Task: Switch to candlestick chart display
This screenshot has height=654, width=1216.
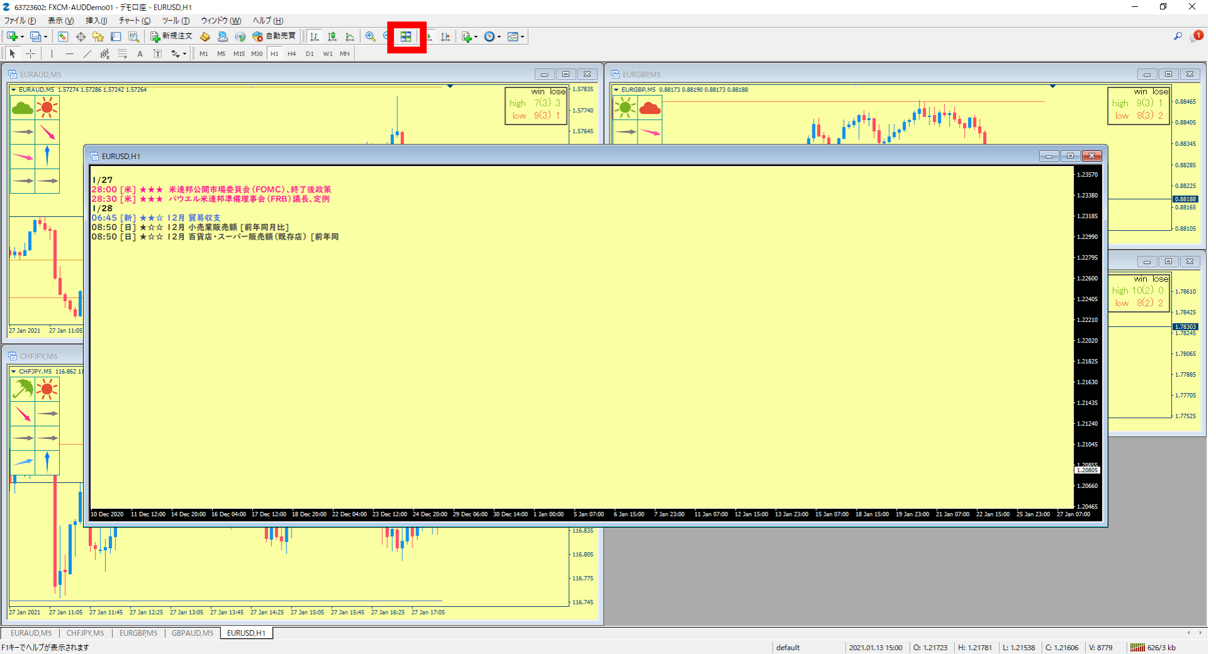Action: pos(332,36)
